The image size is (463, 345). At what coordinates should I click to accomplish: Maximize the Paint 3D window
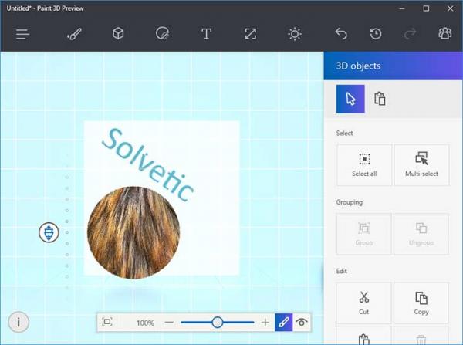coord(426,8)
